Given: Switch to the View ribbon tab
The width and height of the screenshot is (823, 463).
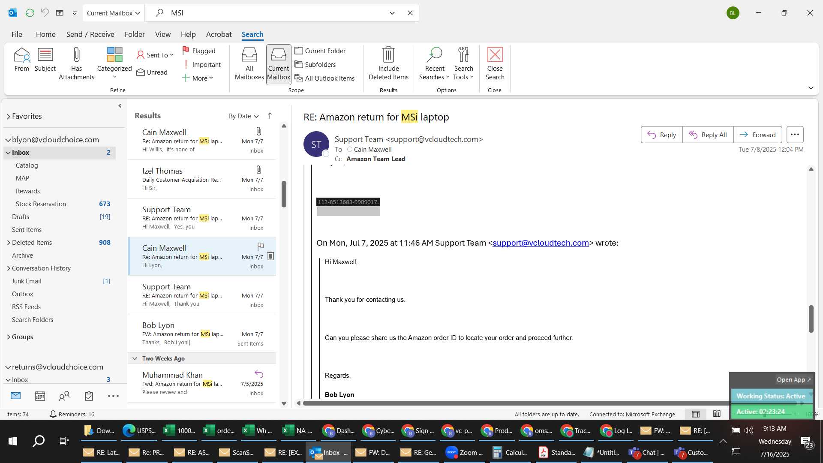Looking at the screenshot, I should (162, 34).
